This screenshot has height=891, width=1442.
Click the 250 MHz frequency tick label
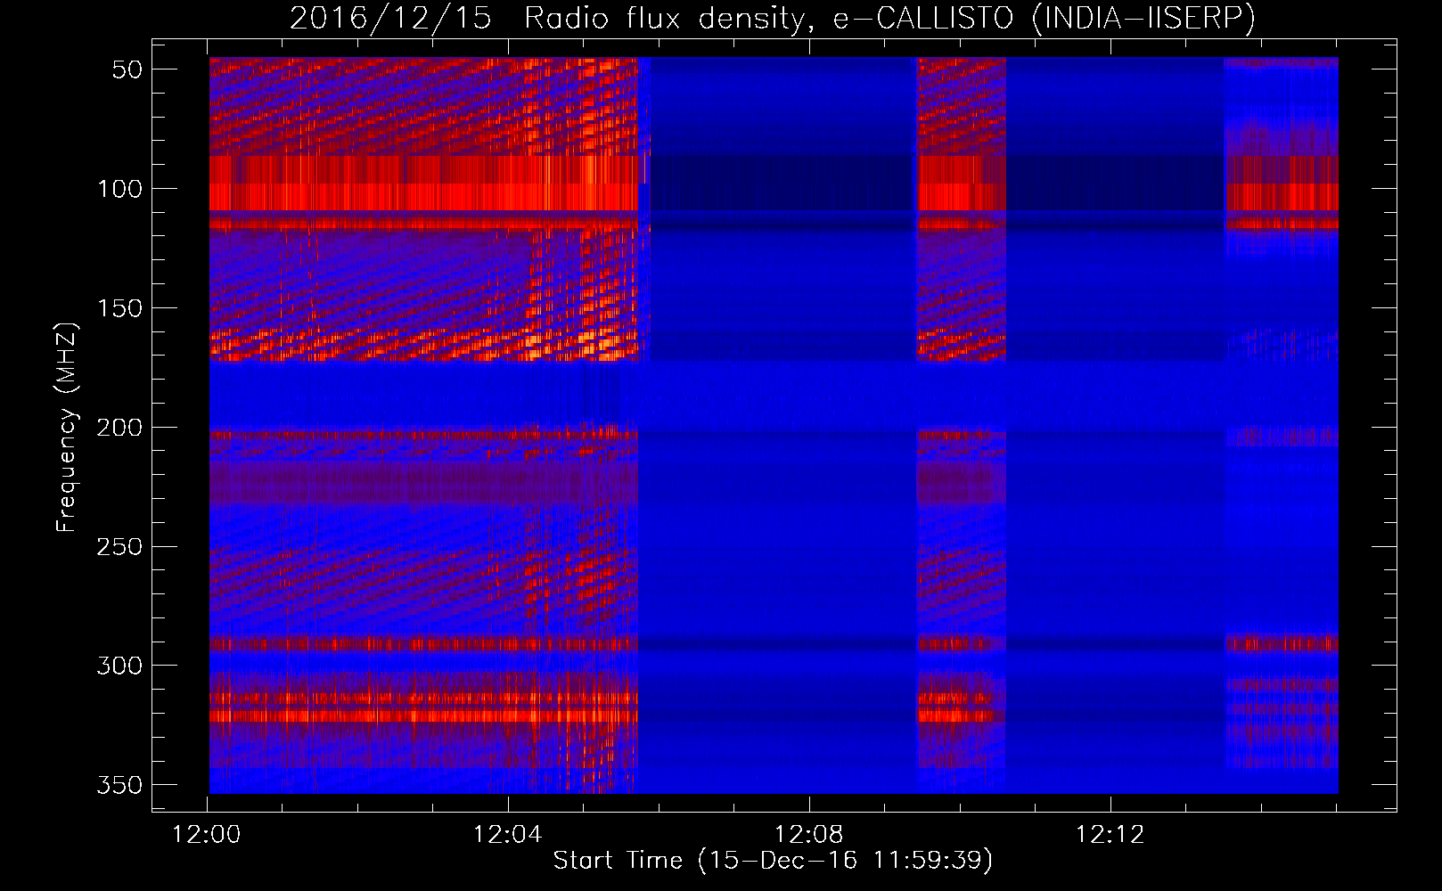pos(119,546)
